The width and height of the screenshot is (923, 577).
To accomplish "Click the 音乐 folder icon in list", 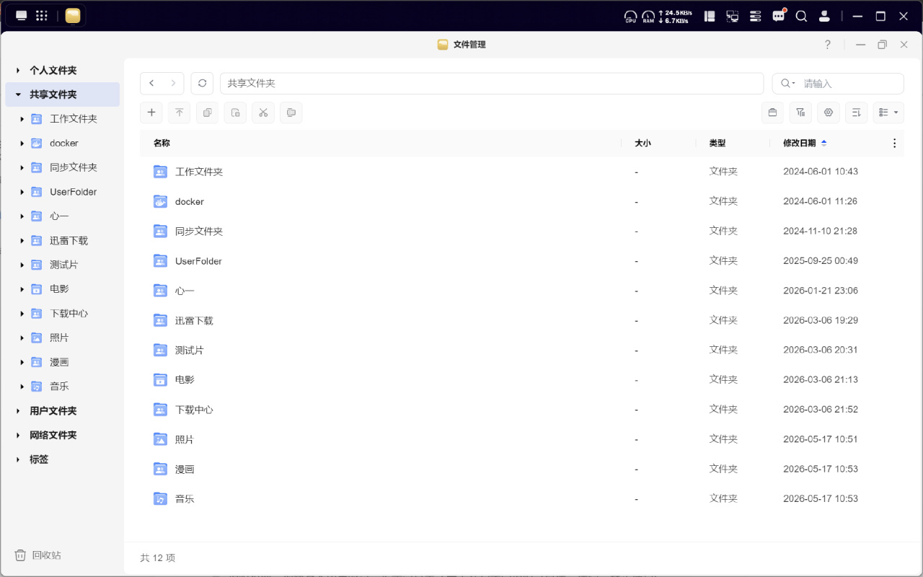I will tap(160, 498).
